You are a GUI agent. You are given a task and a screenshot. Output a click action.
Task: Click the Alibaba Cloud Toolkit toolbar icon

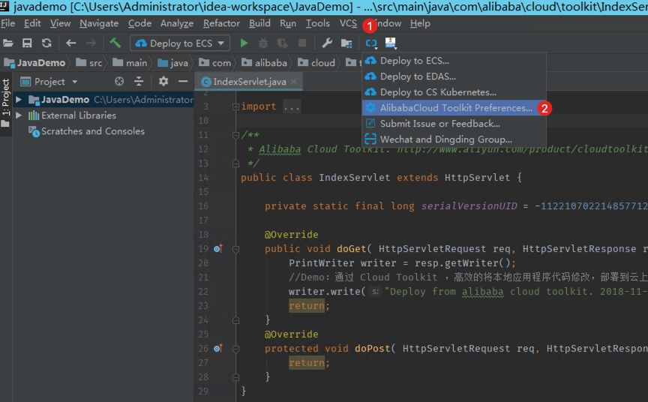coord(371,43)
